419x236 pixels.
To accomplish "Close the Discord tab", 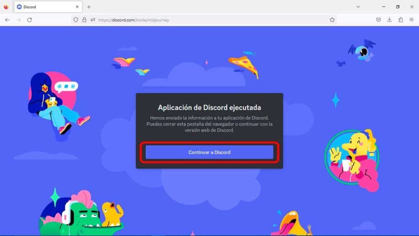I will click(x=77, y=7).
